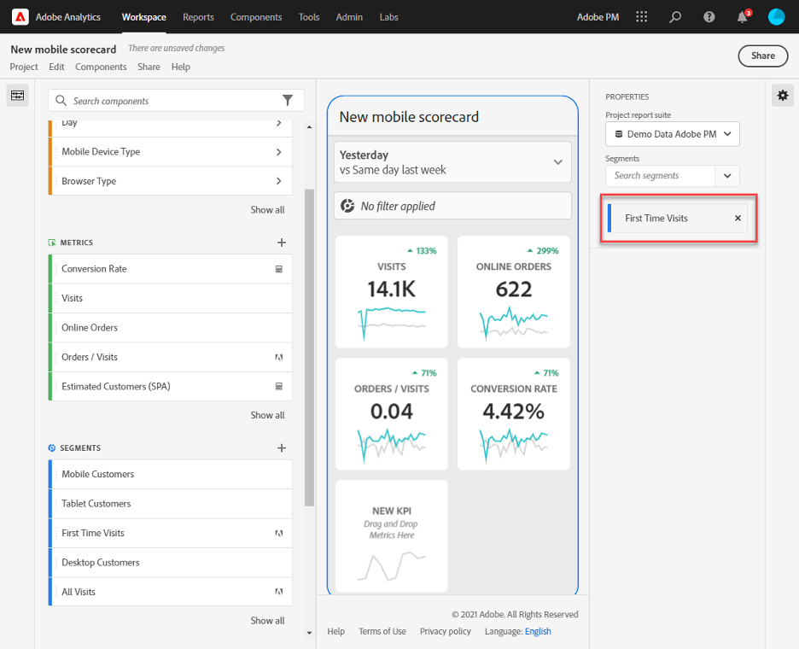Open the apps grid switcher icon

642,17
